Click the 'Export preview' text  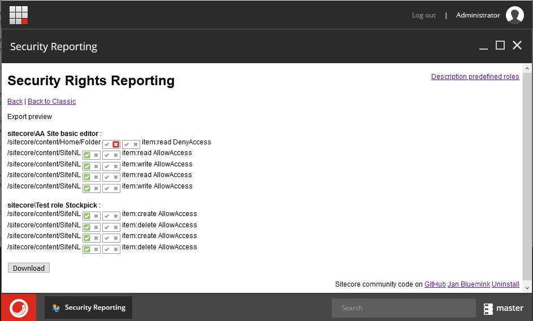coord(29,117)
